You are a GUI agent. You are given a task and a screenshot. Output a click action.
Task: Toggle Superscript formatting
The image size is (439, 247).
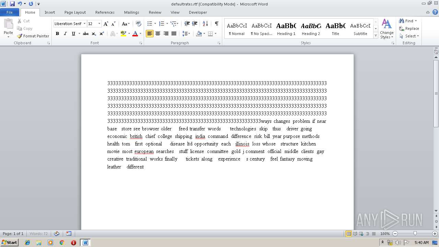pyautogui.click(x=102, y=34)
